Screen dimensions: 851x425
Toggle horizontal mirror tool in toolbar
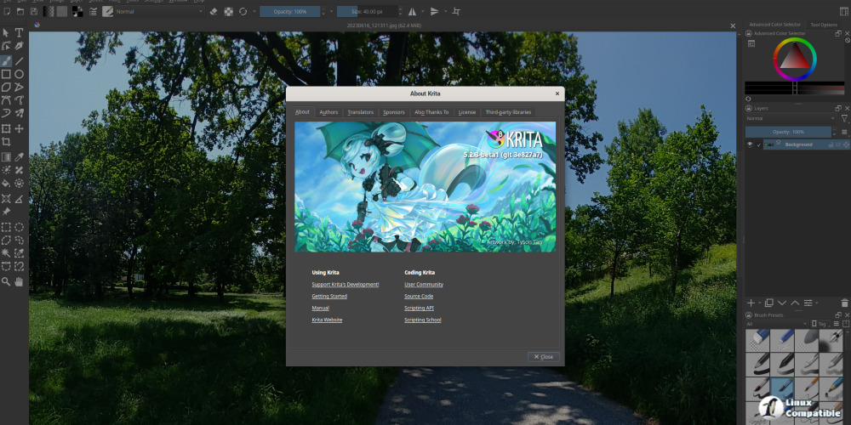click(413, 12)
